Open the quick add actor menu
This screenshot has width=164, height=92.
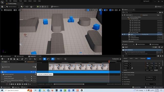(x=22, y=7)
